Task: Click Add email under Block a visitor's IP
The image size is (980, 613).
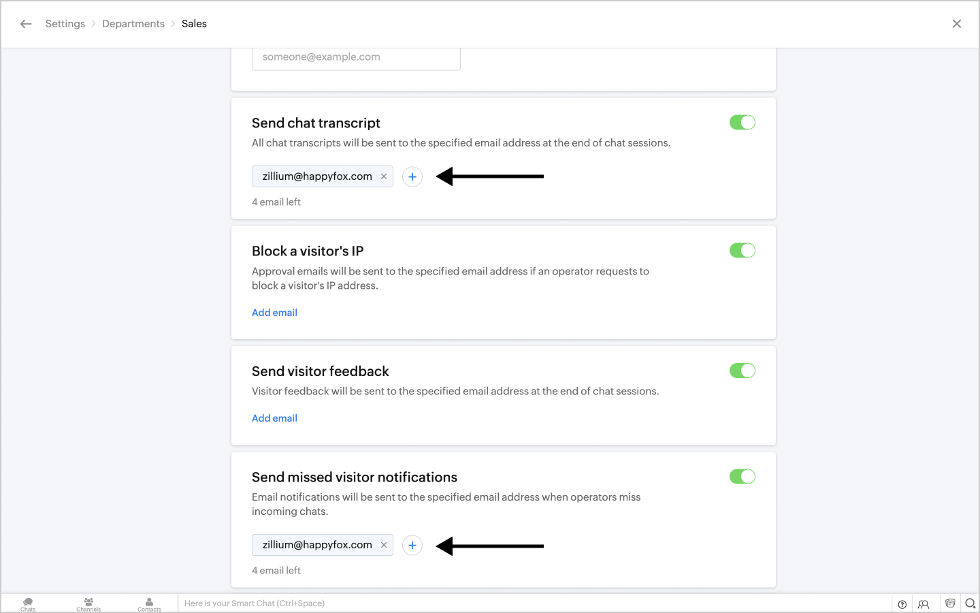Action: click(274, 313)
